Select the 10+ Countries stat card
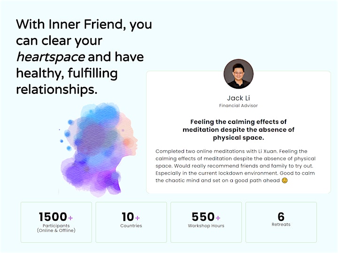 tap(131, 222)
